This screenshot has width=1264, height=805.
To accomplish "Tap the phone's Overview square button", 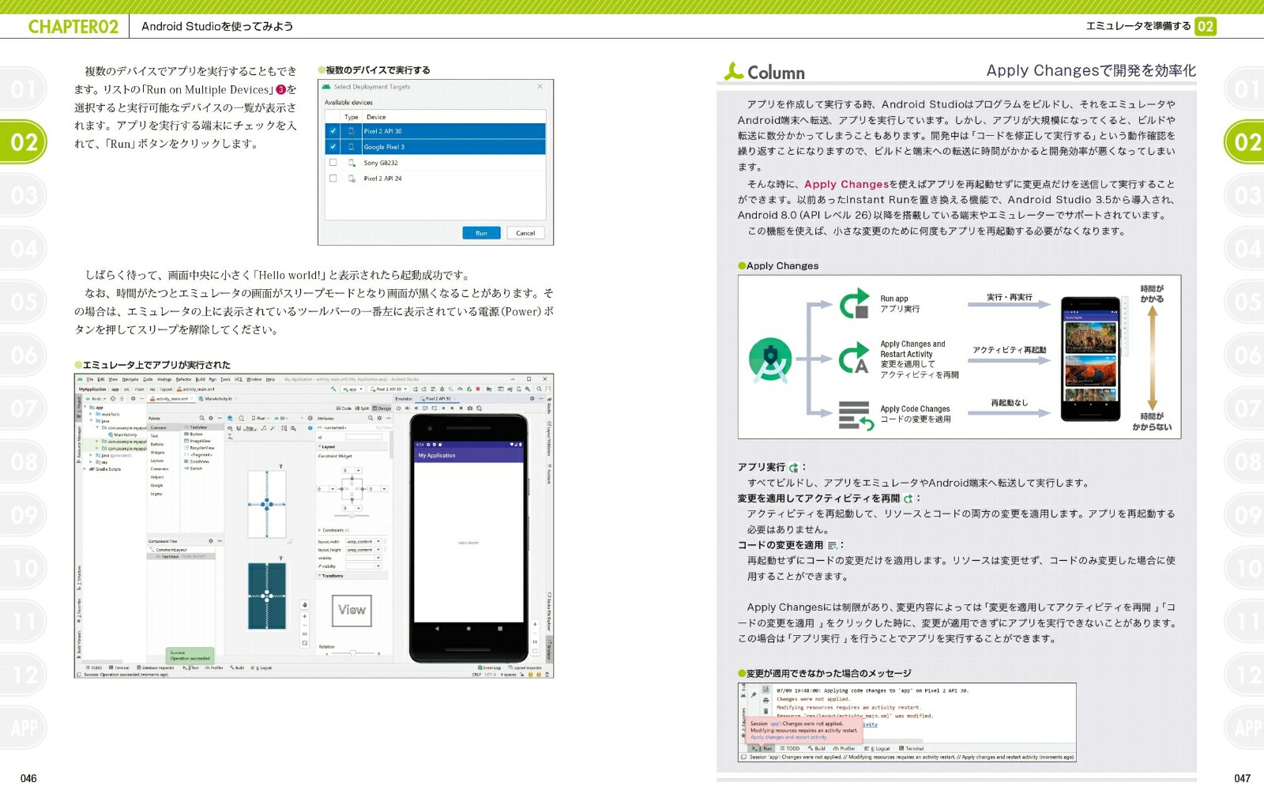I will pyautogui.click(x=500, y=629).
